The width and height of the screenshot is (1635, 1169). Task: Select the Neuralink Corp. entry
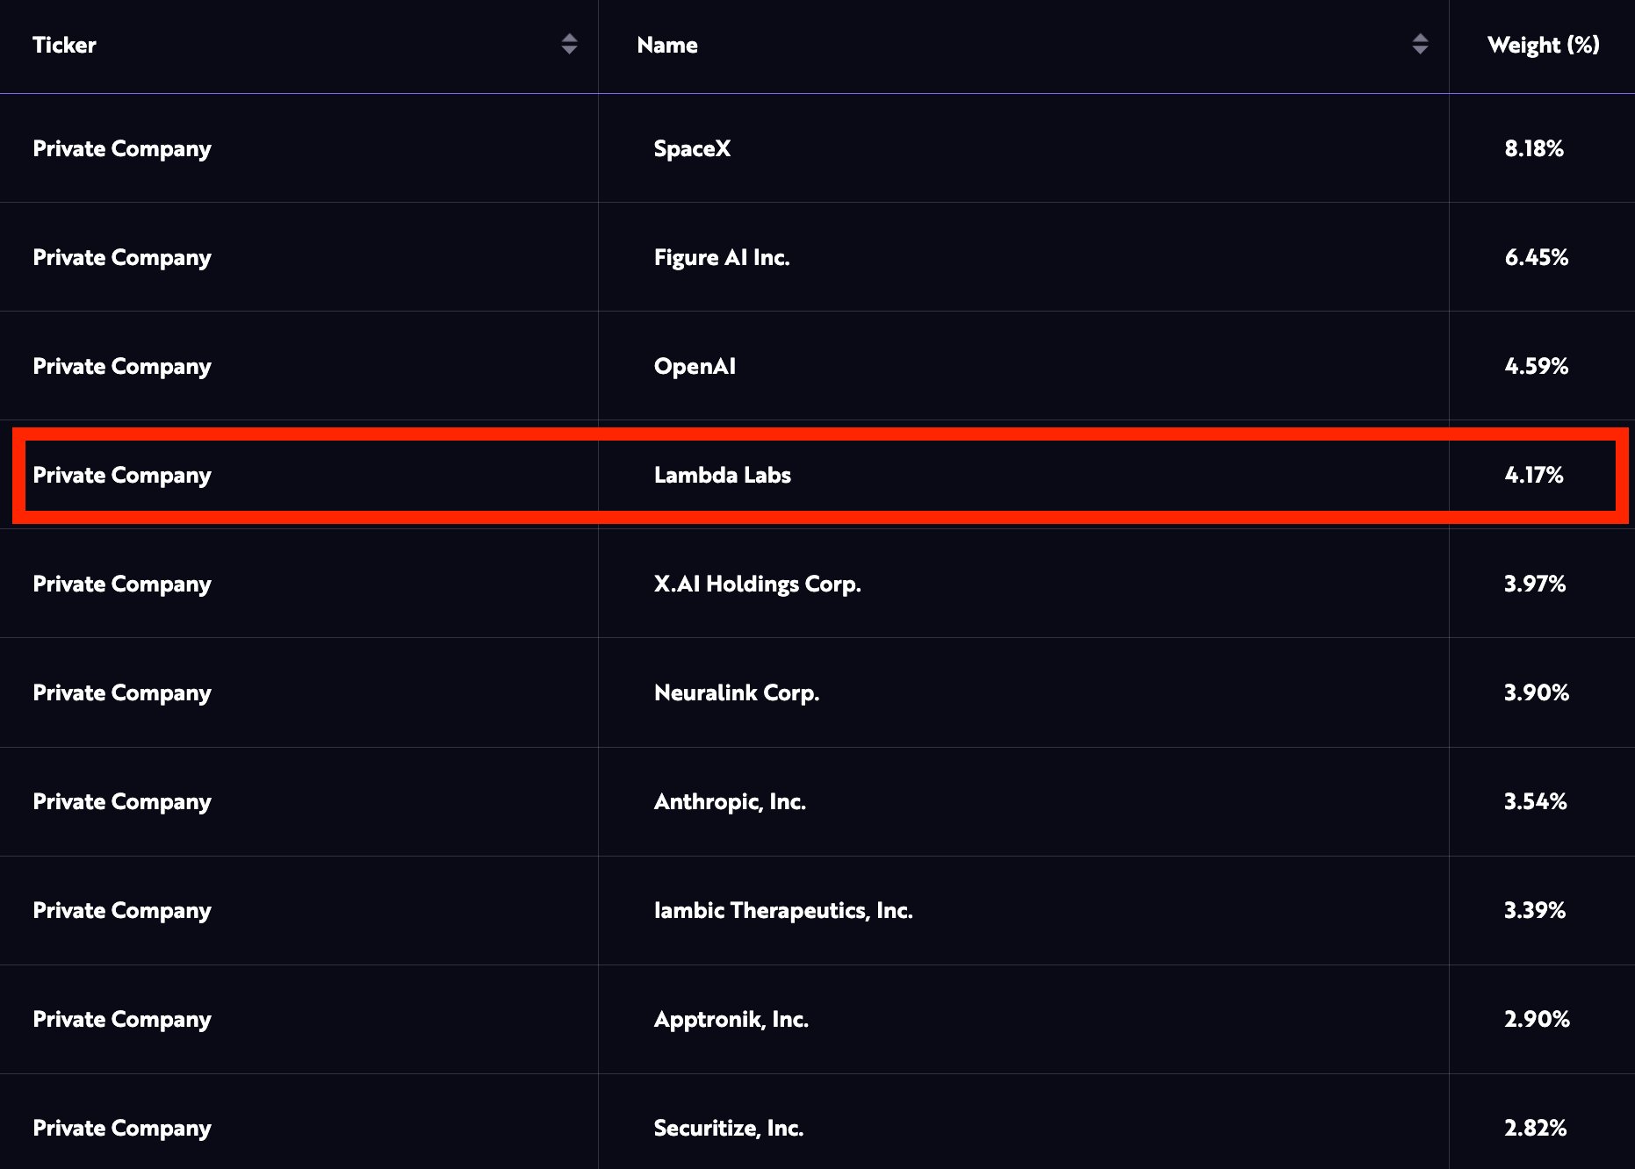736,692
